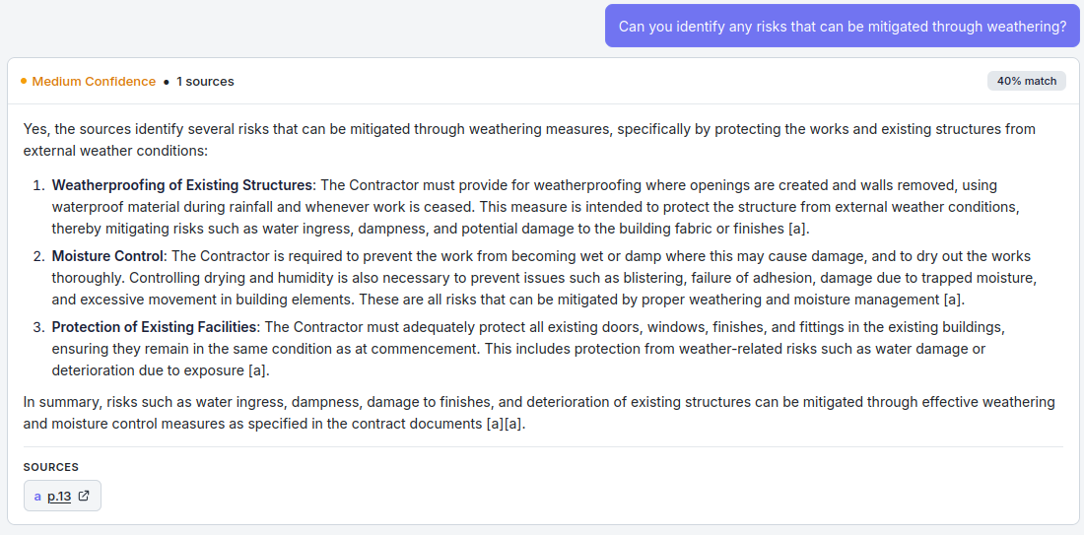Click the last [a] citation in the summary paragraph
Image resolution: width=1084 pixels, height=535 pixels.
coord(514,424)
